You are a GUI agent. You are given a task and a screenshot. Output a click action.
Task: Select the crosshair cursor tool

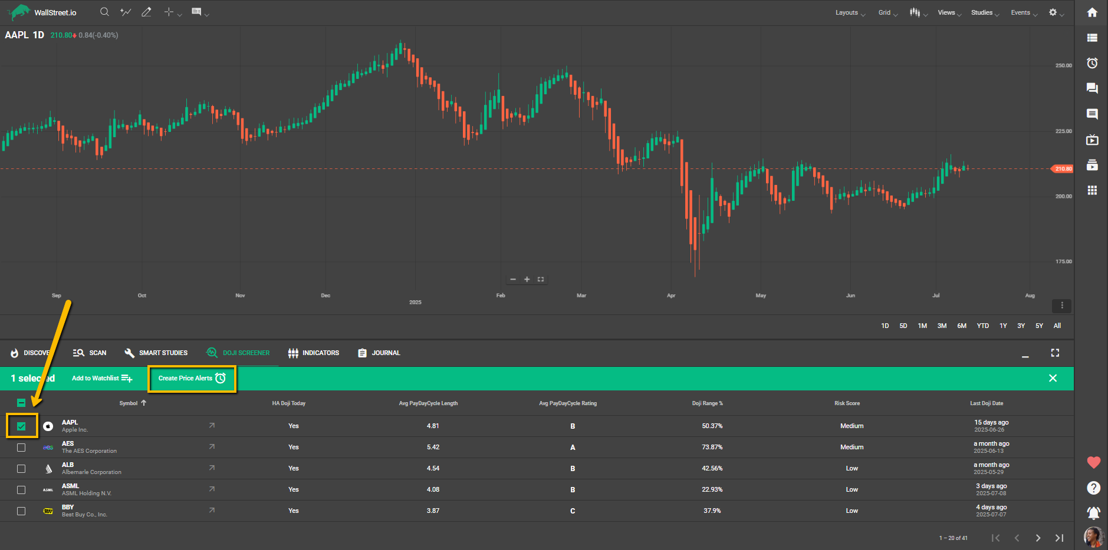(169, 12)
